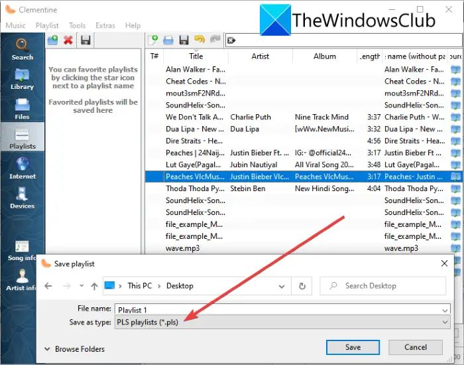464x365 pixels.
Task: Click save playlist icon in main toolbar
Action: click(184, 40)
